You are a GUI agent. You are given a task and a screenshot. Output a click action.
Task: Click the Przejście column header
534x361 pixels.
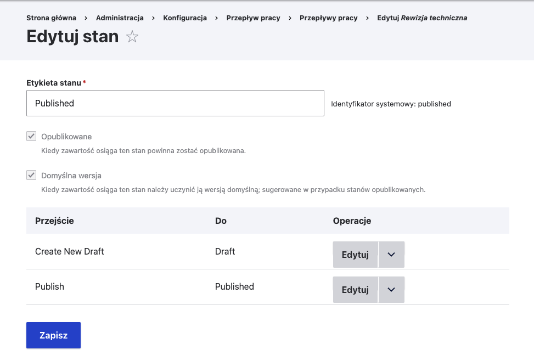[x=54, y=221]
